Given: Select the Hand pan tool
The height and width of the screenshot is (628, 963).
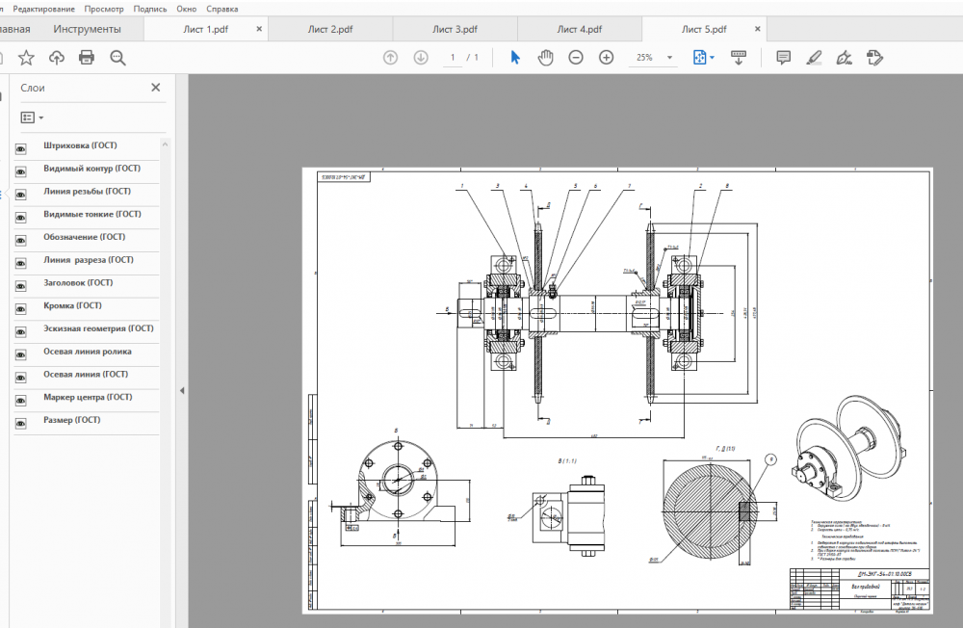Looking at the screenshot, I should (545, 58).
